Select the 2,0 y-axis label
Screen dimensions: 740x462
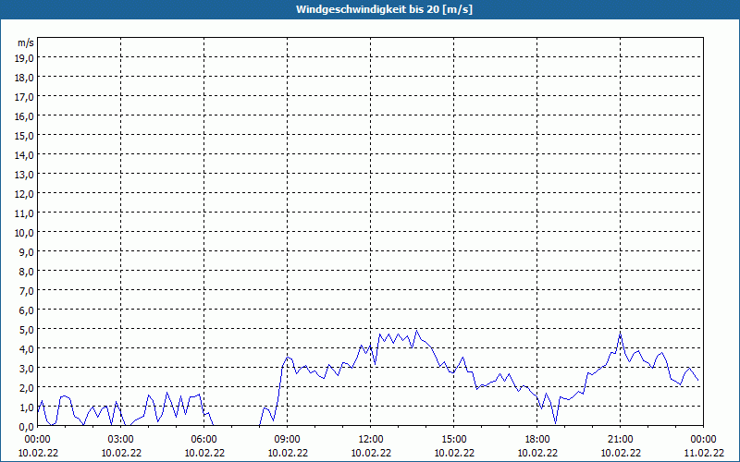point(27,388)
